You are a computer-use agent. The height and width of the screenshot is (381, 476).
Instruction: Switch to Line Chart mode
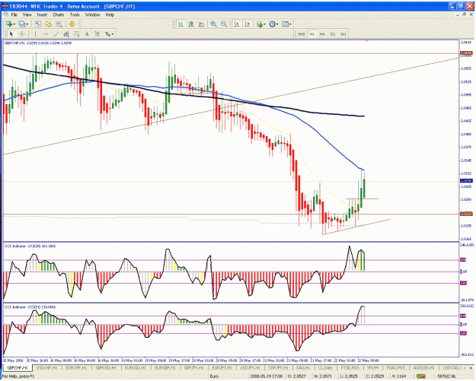click(x=201, y=24)
